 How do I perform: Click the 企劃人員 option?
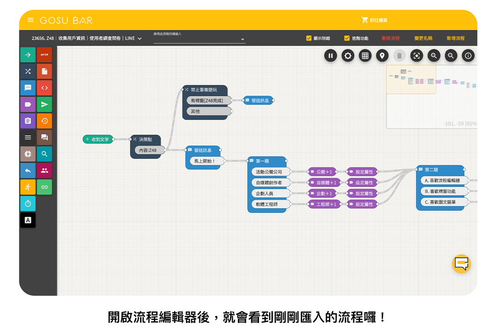pos(271,193)
